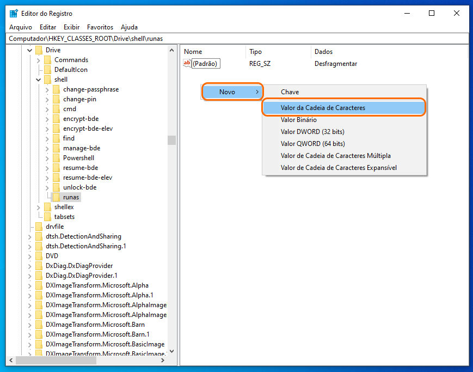The width and height of the screenshot is (473, 372).
Task: Select the resume-bde folder icon
Action: coord(57,168)
